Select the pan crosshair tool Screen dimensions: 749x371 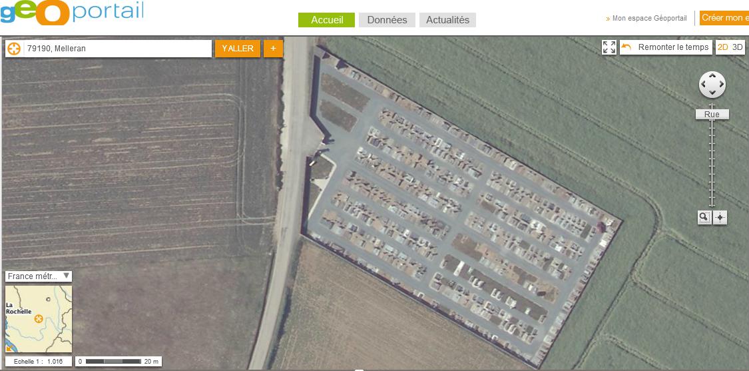720,218
